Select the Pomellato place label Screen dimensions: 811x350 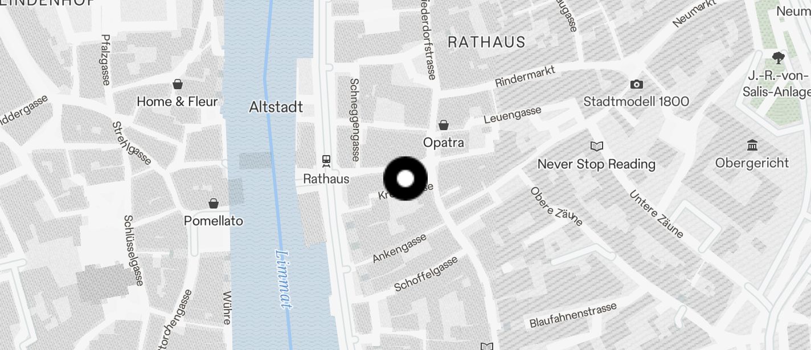(x=214, y=221)
